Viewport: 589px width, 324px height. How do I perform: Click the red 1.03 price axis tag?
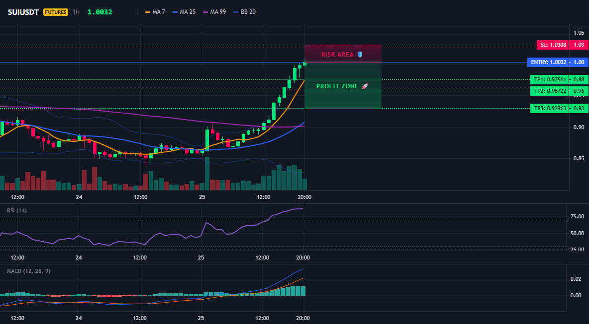click(x=579, y=45)
